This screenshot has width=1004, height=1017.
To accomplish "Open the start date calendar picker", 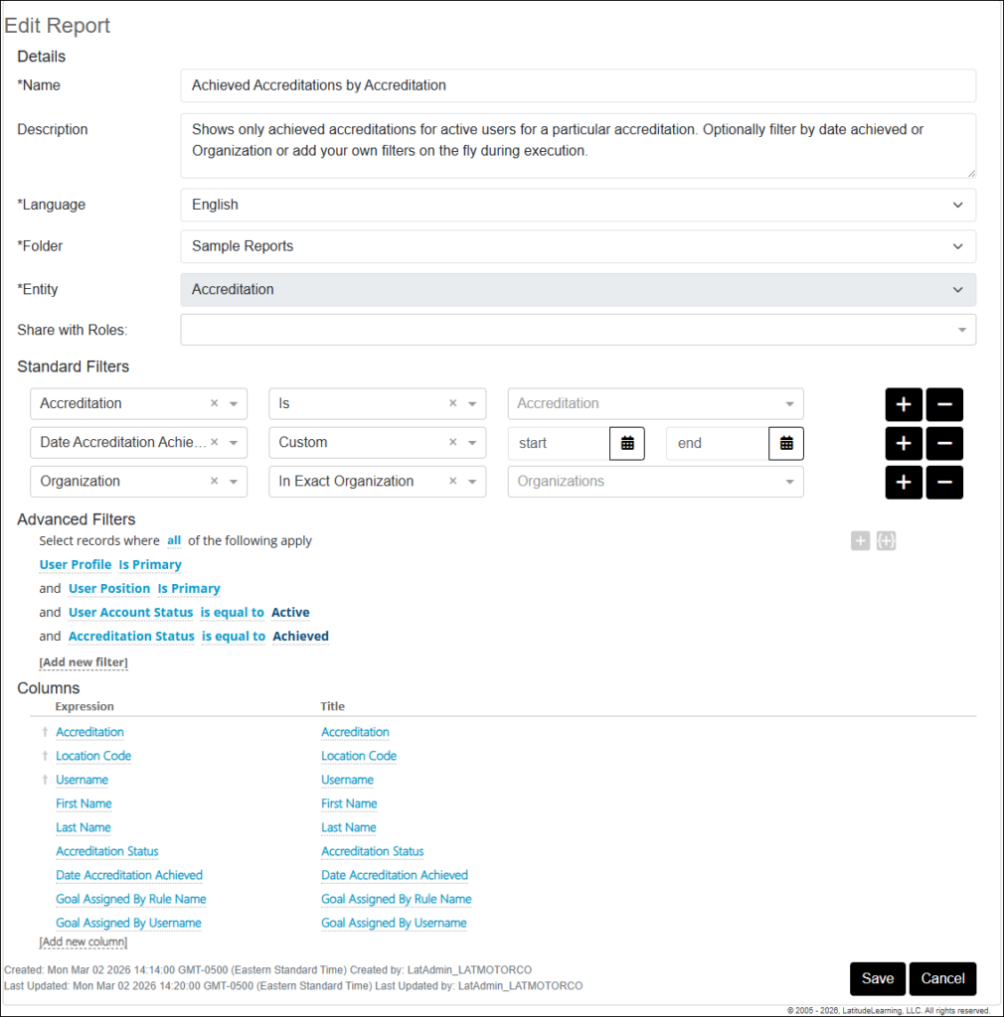I will pyautogui.click(x=627, y=443).
